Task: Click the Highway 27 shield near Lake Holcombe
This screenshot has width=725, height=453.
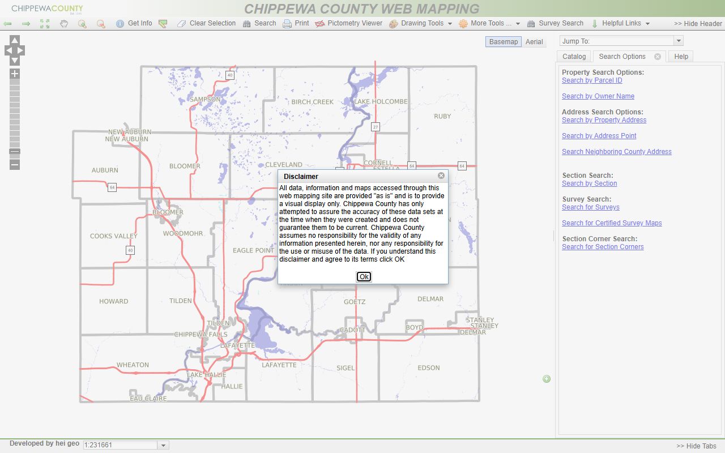Action: [x=376, y=127]
